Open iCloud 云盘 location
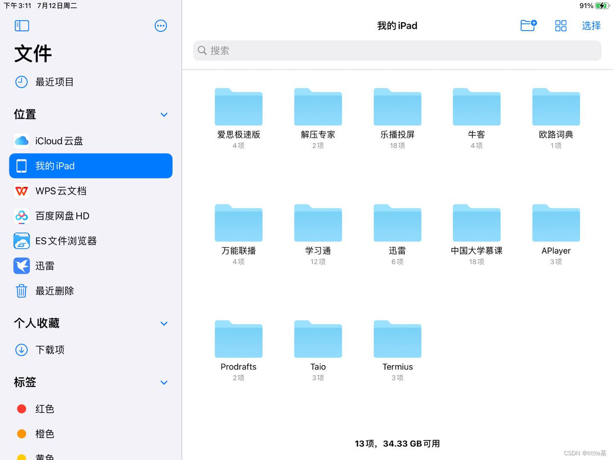Viewport: 613px width, 460px height. click(91, 141)
